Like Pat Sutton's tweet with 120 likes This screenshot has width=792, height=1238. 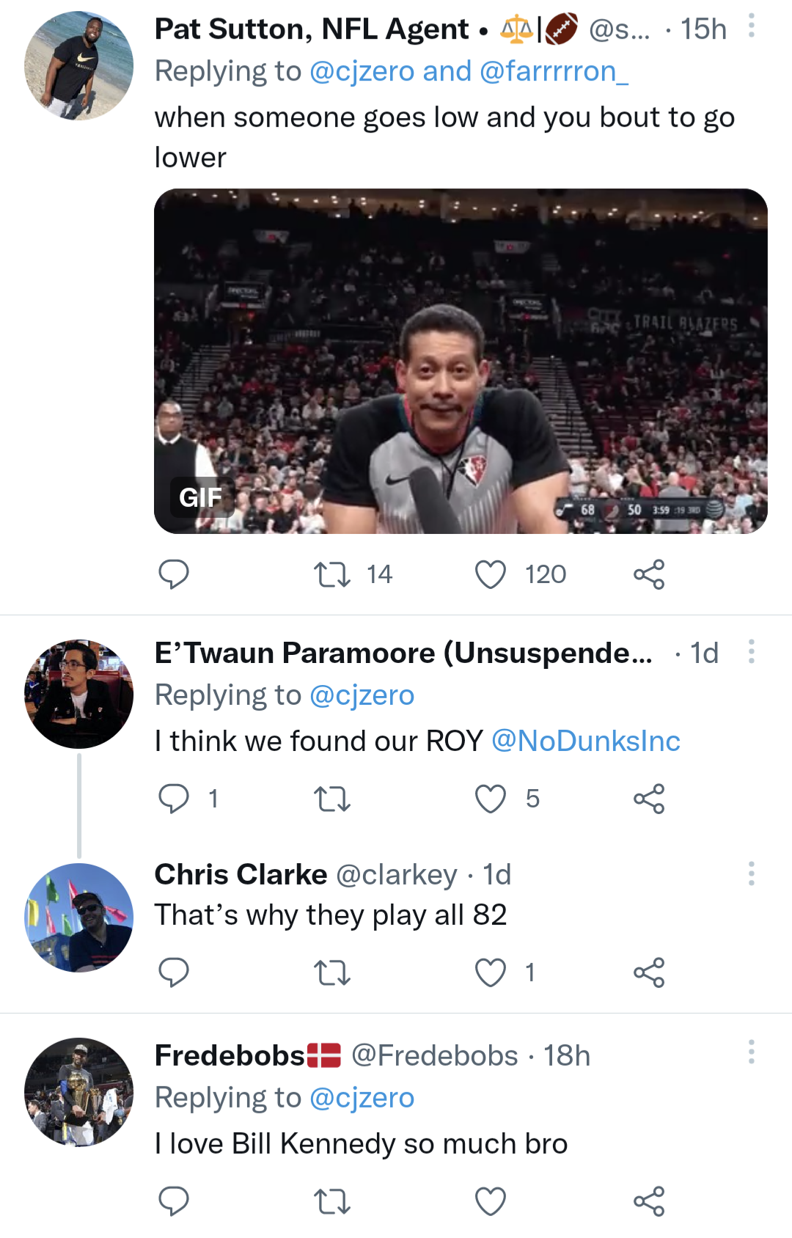(491, 574)
